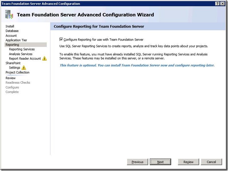This screenshot has height=171, width=228.
Task: Click warning icon beside SharePoint Settings
Action: tap(24, 68)
